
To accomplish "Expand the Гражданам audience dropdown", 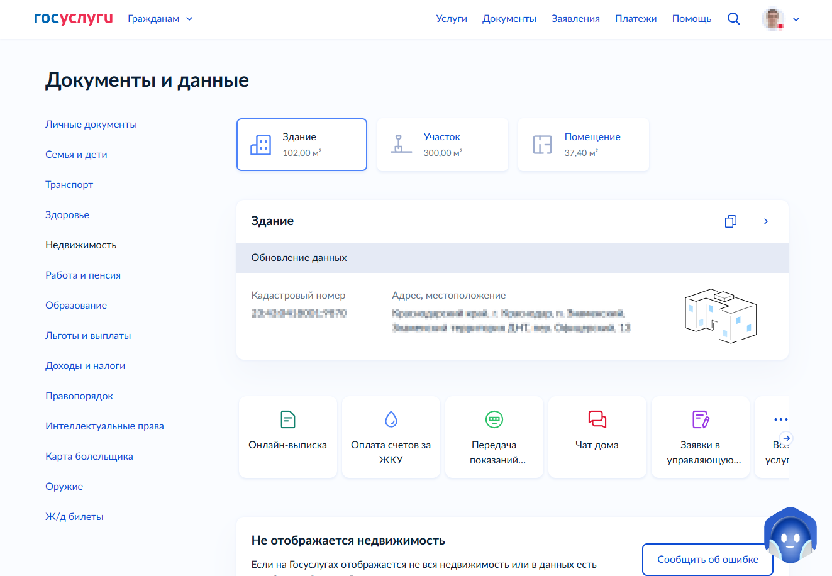I will 160,19.
